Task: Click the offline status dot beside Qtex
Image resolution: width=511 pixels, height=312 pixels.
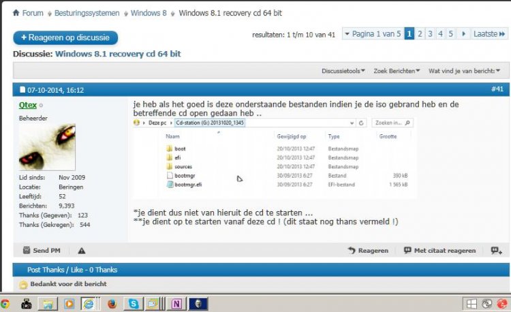Action: [x=41, y=106]
